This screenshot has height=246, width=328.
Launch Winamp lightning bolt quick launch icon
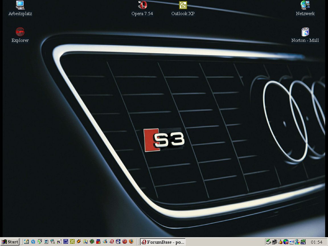click(79, 242)
